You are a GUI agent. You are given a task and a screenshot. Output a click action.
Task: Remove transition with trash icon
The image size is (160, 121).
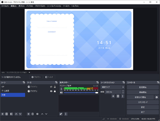point(118,96)
